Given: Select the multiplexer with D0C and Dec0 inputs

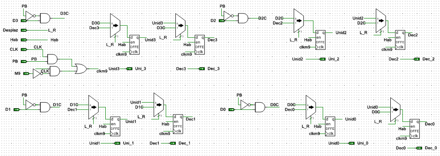Looking at the screenshot, I should 310,107.
